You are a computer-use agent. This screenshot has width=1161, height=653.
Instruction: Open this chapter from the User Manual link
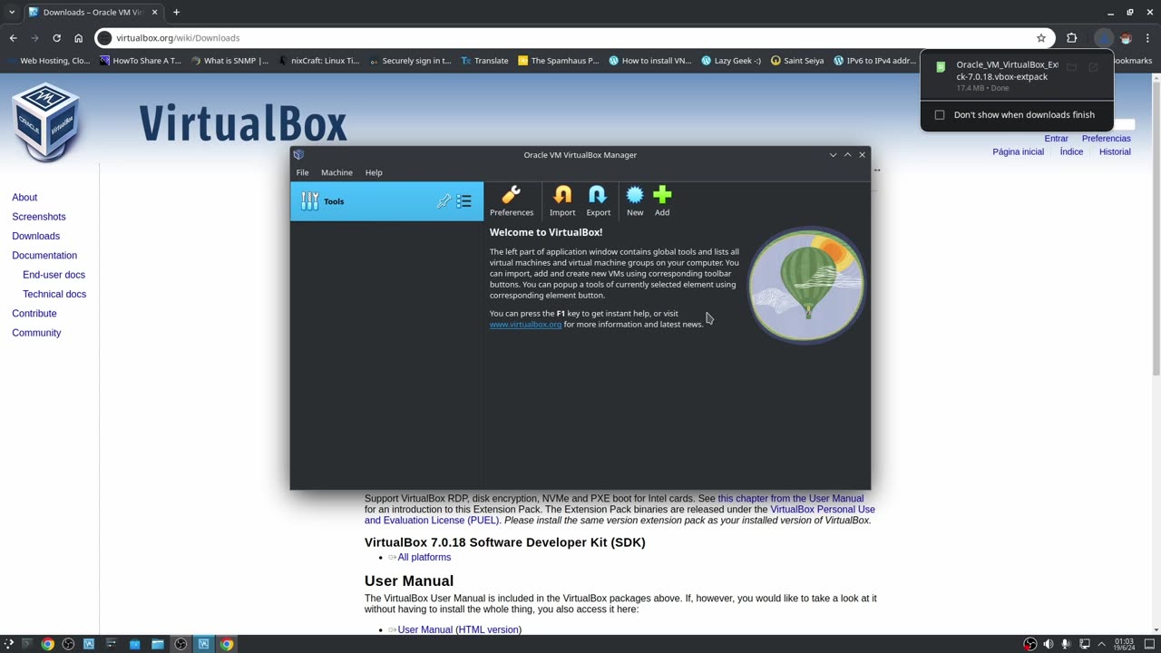(791, 499)
